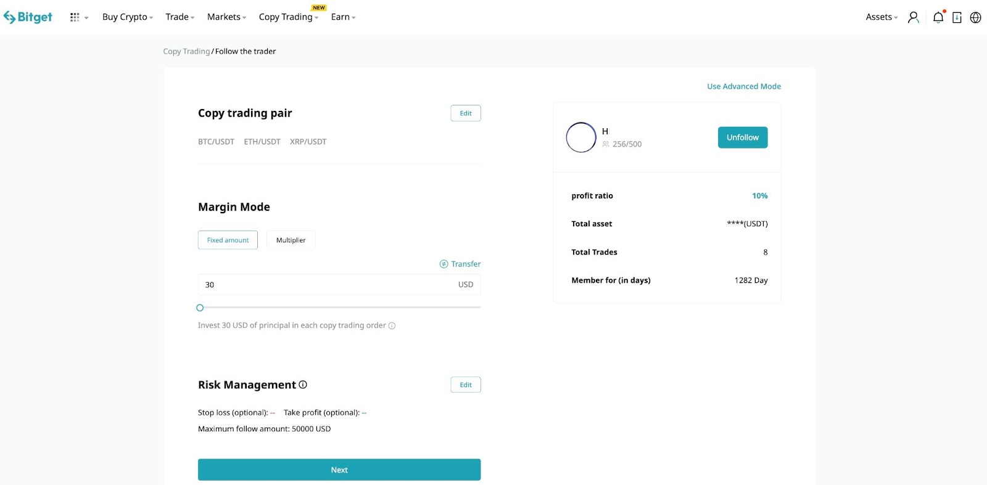Open the apps grid menu icon
The width and height of the screenshot is (987, 485).
[75, 17]
